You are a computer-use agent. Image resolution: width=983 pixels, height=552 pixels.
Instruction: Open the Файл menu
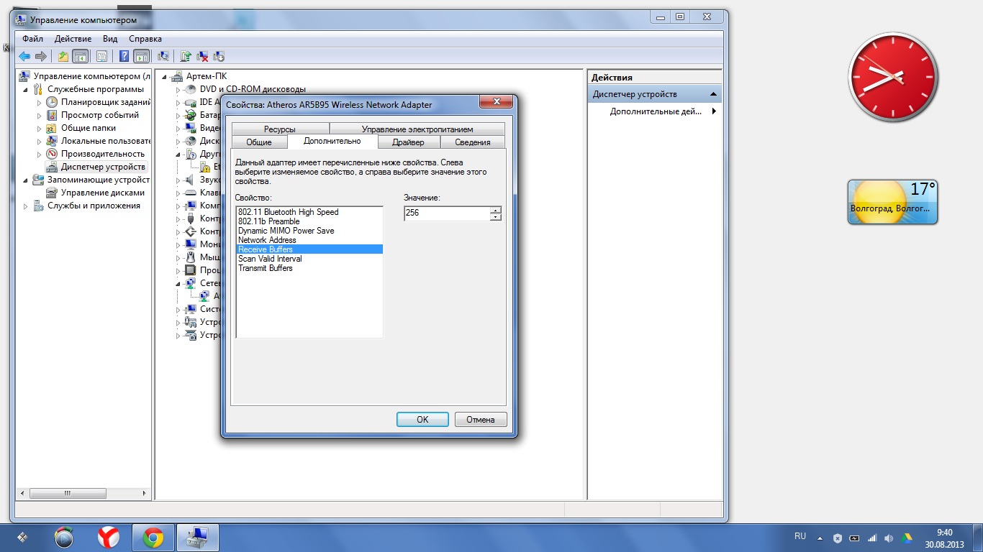coord(32,39)
